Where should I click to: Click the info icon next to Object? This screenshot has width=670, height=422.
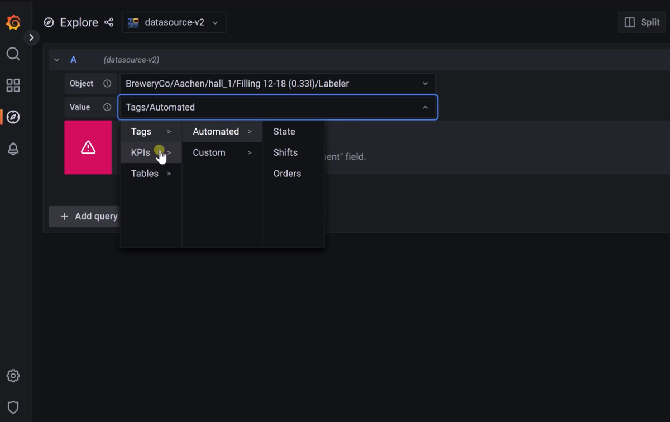coord(107,84)
